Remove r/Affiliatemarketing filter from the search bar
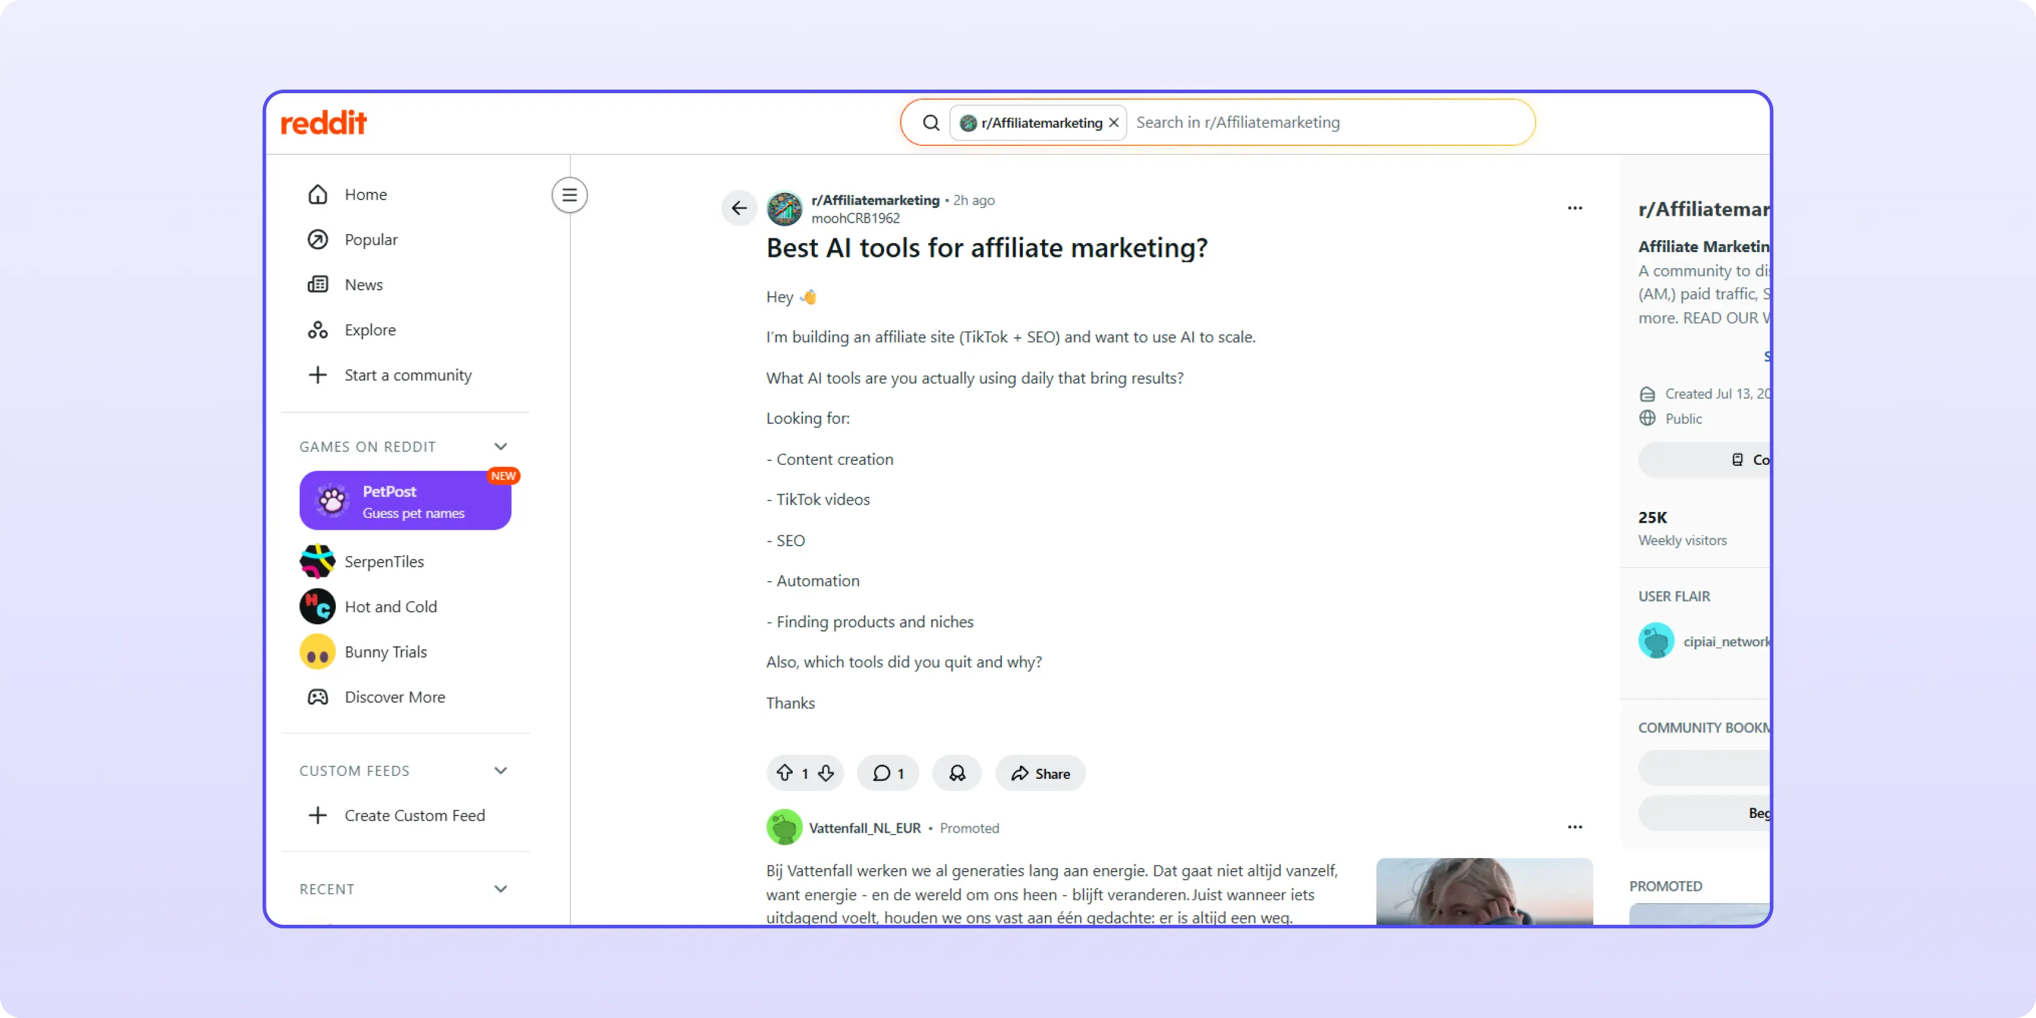The height and width of the screenshot is (1018, 2036). [1114, 122]
